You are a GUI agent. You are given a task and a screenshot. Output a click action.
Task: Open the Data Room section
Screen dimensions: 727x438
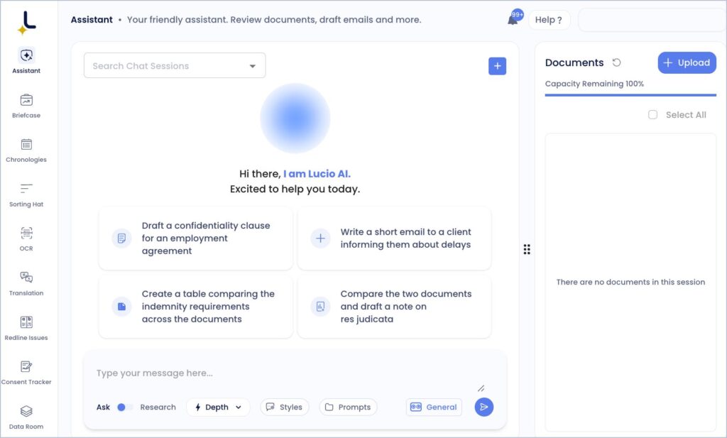(26, 417)
